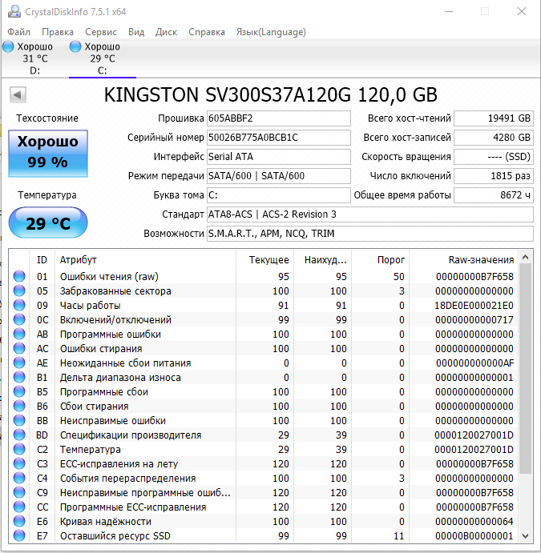
Task: Click status orb for disk C:
Action: (75, 46)
